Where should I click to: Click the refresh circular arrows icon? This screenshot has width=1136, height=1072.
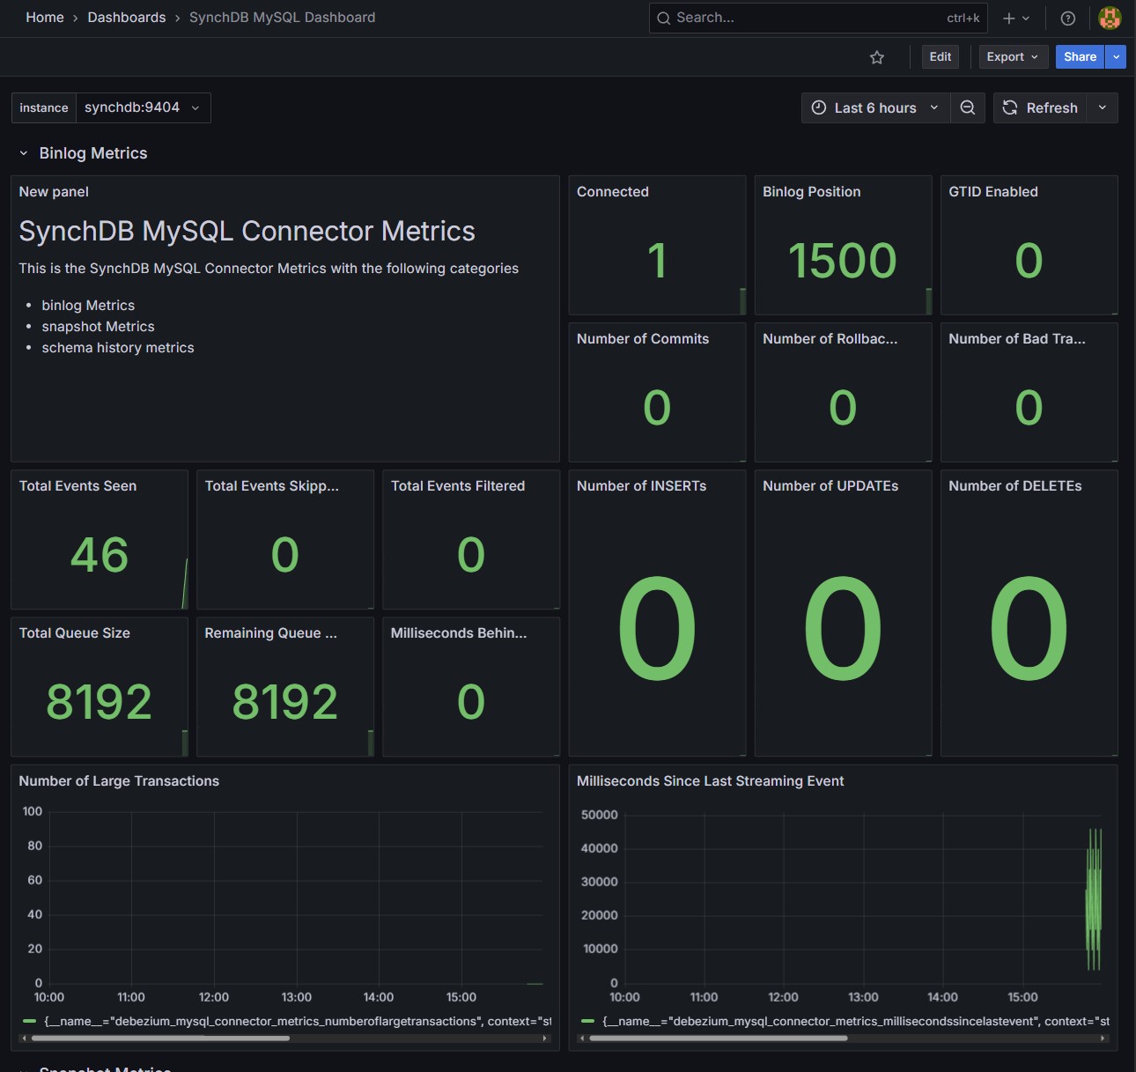(1010, 107)
